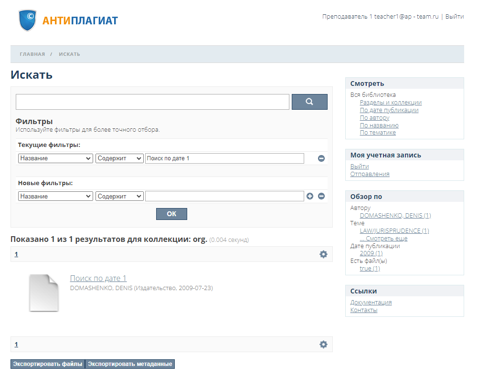Click the minus icon beside the new filter

(320, 196)
